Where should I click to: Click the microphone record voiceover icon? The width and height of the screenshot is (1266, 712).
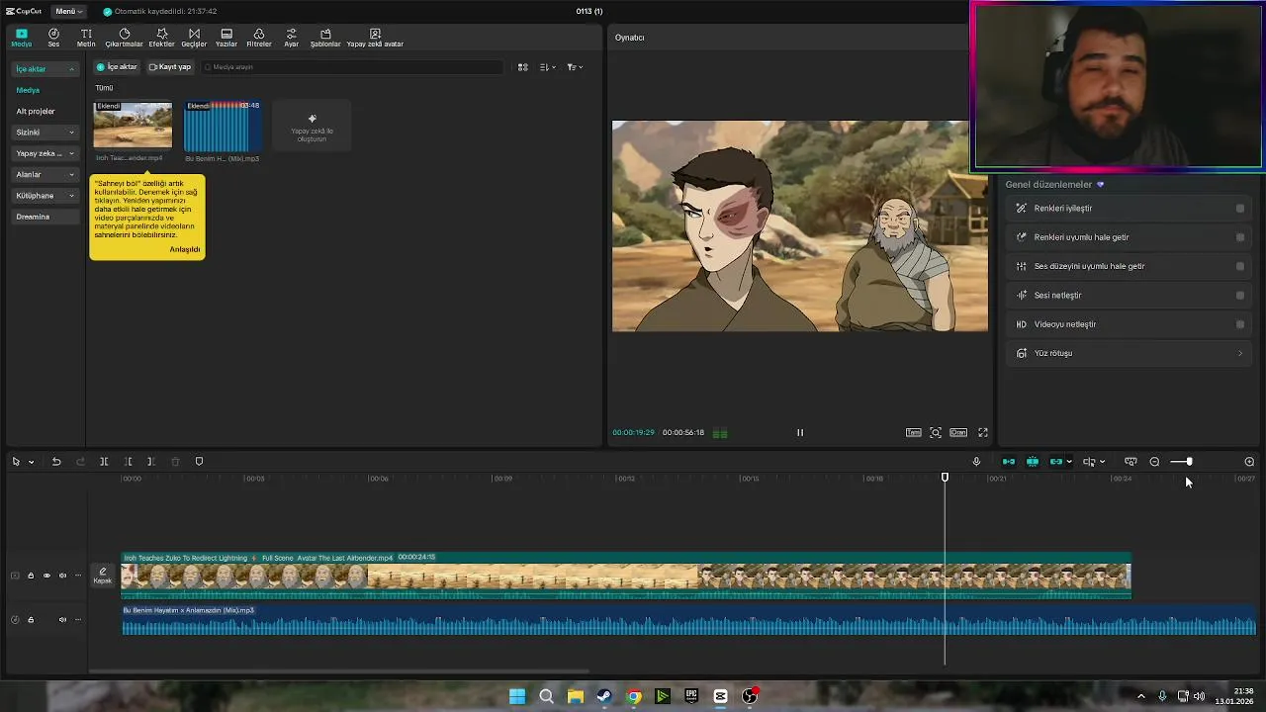[976, 462]
